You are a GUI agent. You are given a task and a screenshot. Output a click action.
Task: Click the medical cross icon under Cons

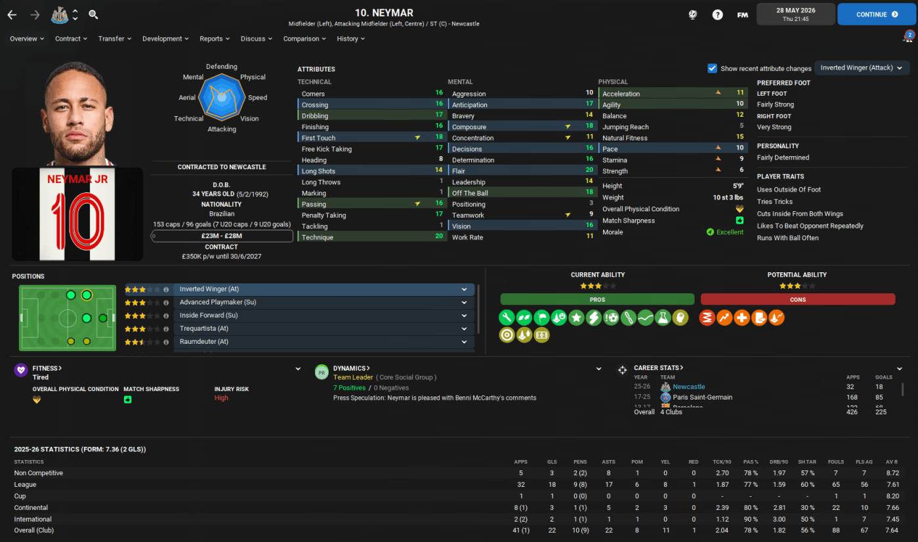click(741, 318)
